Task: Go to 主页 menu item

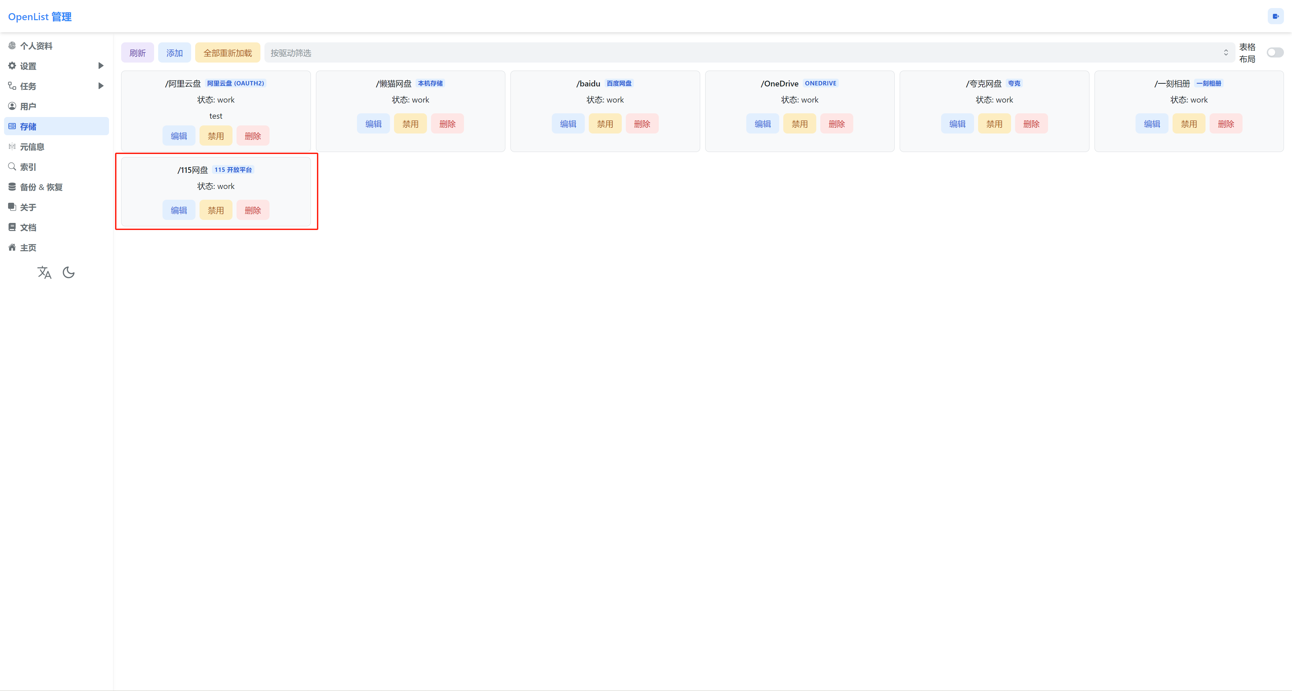Action: coord(56,247)
